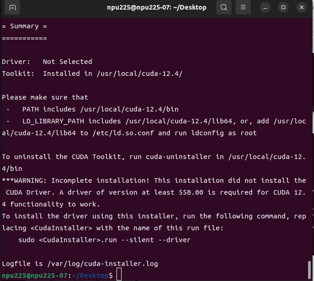This screenshot has height=281, width=314.
Task: Maximize the terminal window
Action: click(x=283, y=8)
